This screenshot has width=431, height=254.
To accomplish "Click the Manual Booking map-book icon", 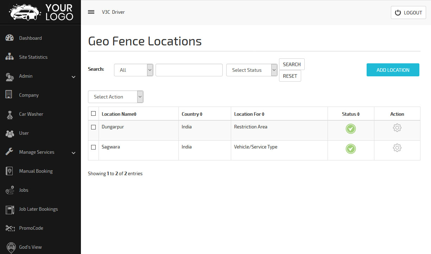I will point(9,171).
